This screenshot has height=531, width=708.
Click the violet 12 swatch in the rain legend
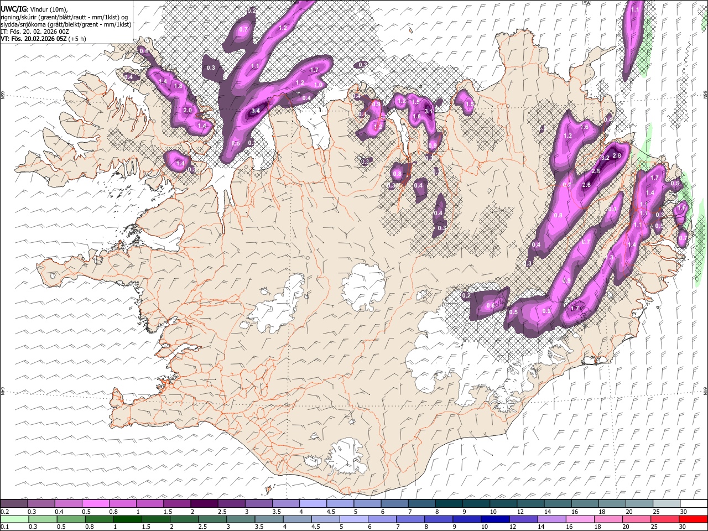click(523, 519)
